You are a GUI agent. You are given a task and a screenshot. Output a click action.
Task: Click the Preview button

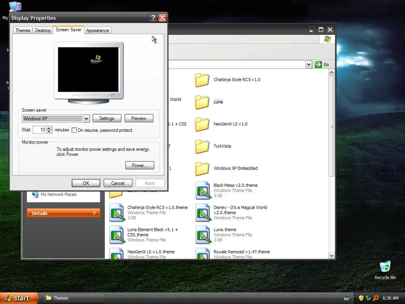(x=139, y=118)
